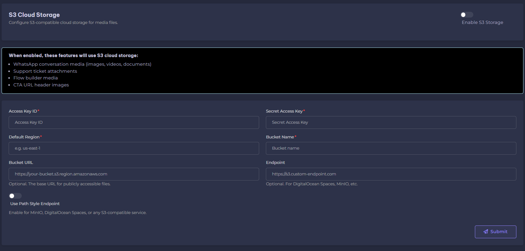Image resolution: width=525 pixels, height=251 pixels.
Task: Toggle the Use Path Style Endpoint switch
Action: [x=15, y=196]
